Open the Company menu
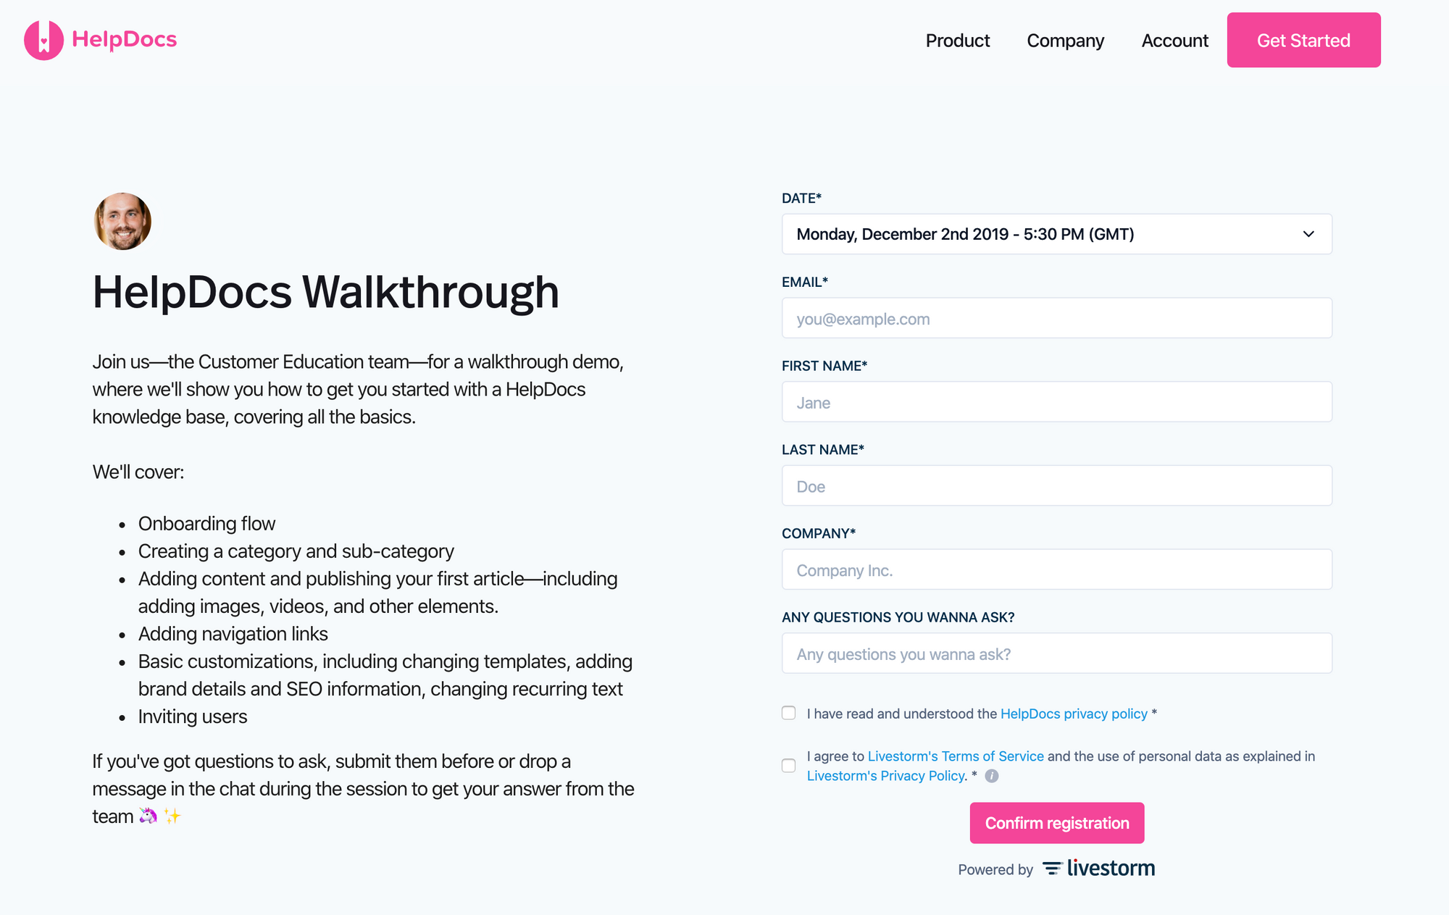 pos(1065,41)
